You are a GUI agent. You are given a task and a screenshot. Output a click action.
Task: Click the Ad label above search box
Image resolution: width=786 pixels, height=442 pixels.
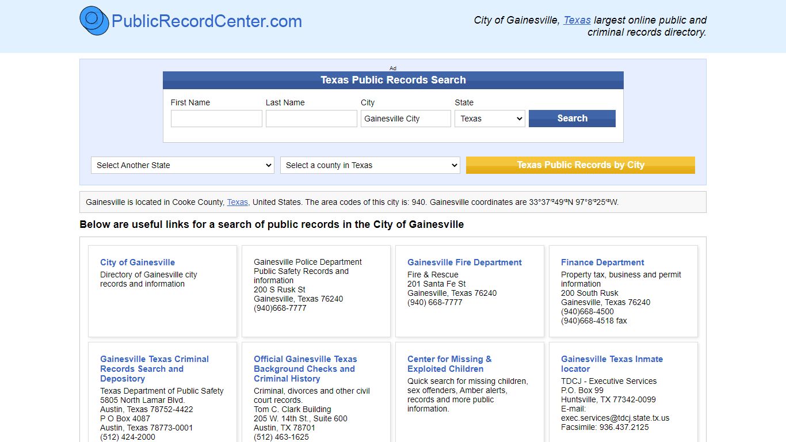[393, 68]
